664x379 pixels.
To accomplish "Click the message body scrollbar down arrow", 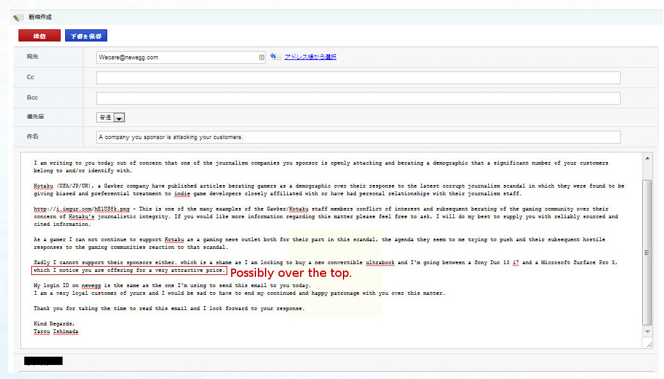I will (648, 332).
